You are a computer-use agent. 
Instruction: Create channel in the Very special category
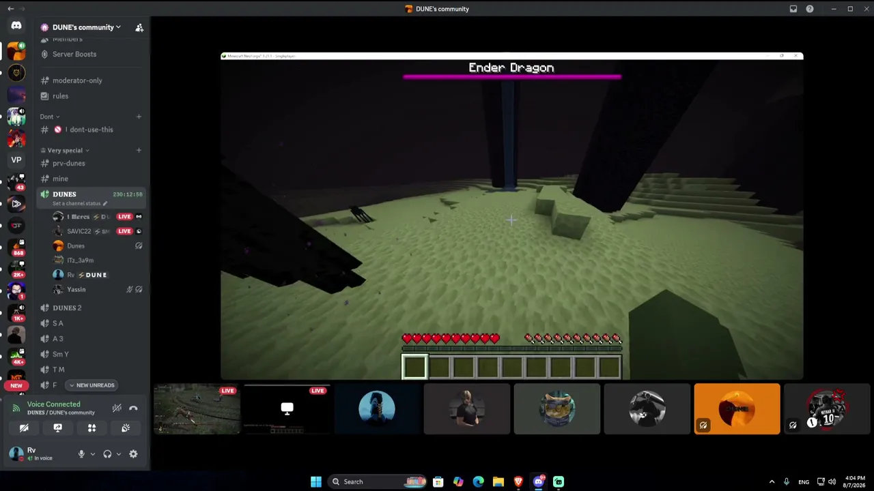[x=139, y=150]
